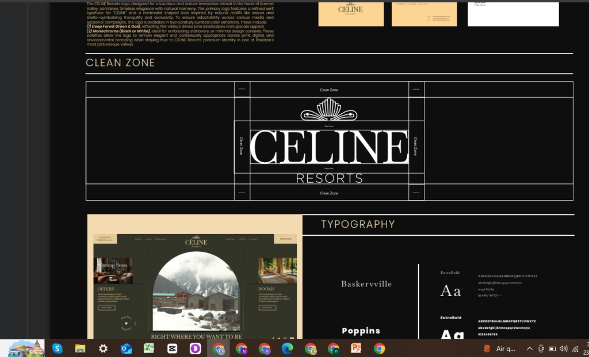This screenshot has width=589, height=357.
Task: Open Microsoft Edge from the taskbar
Action: click(x=287, y=348)
